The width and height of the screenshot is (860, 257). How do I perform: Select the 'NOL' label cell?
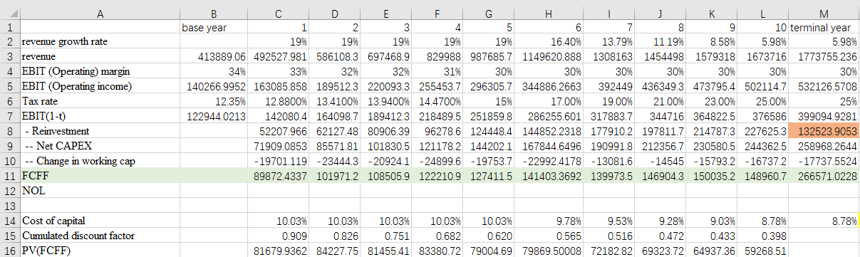click(99, 191)
